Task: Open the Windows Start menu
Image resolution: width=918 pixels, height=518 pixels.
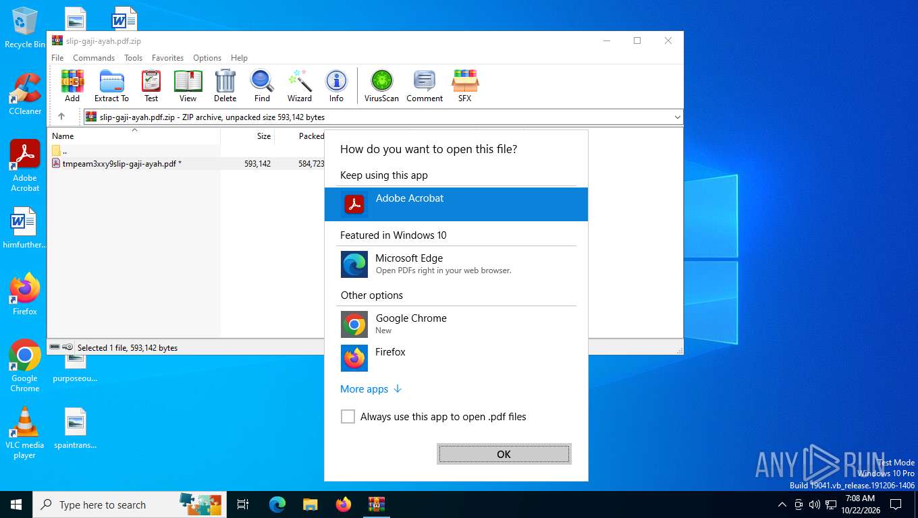Action: point(16,505)
